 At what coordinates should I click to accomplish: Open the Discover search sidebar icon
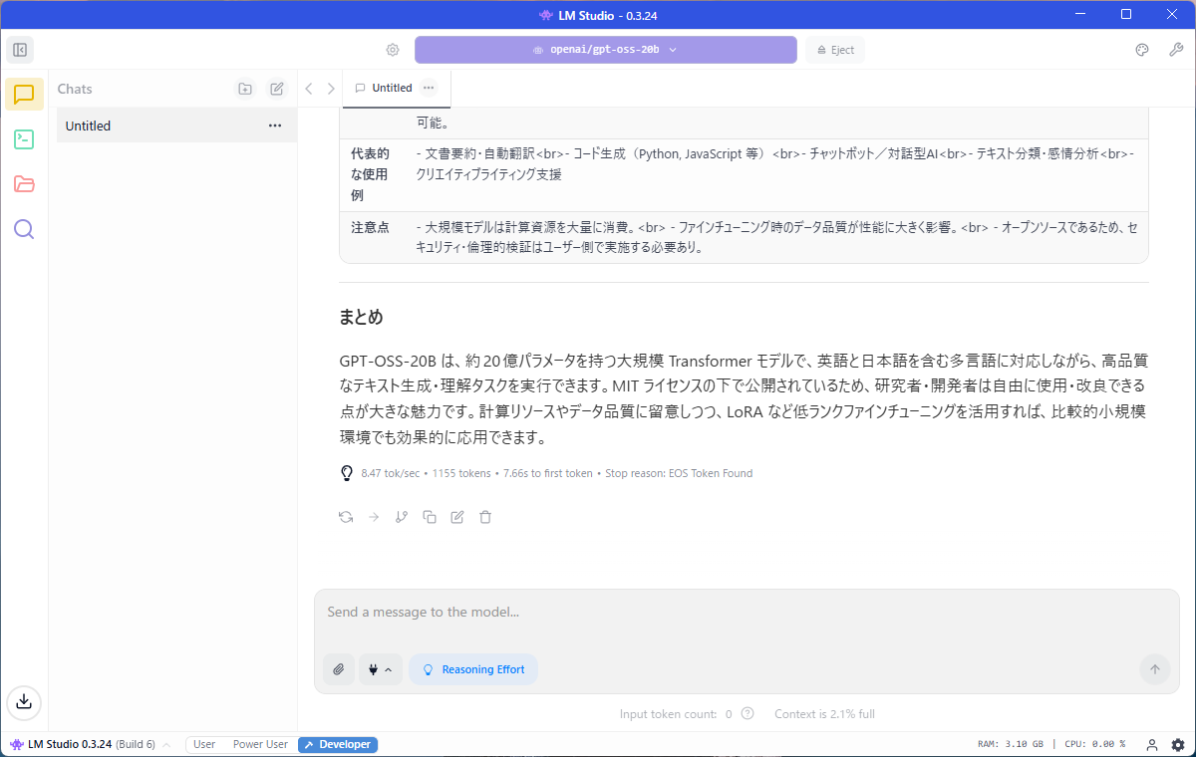coord(24,229)
